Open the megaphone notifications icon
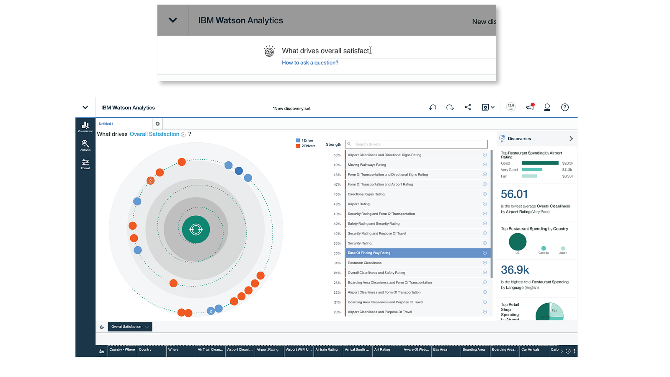670x377 pixels. [530, 107]
